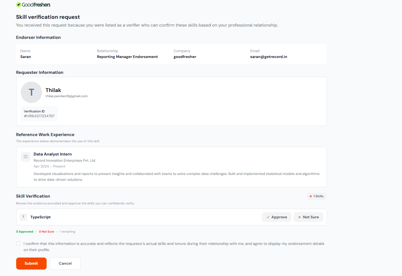This screenshot has width=402, height=276.
Task: Click the checkmark icon on Approve
Action: [268, 217]
